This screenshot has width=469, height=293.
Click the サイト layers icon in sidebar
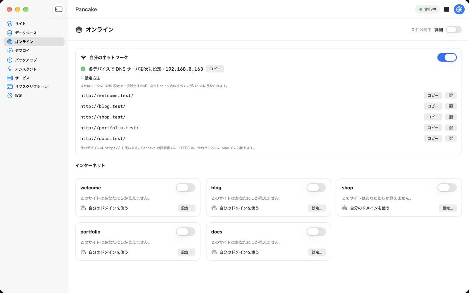point(10,24)
